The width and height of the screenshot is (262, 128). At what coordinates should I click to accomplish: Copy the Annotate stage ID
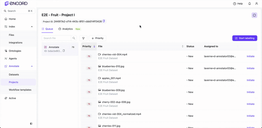(x=64, y=51)
